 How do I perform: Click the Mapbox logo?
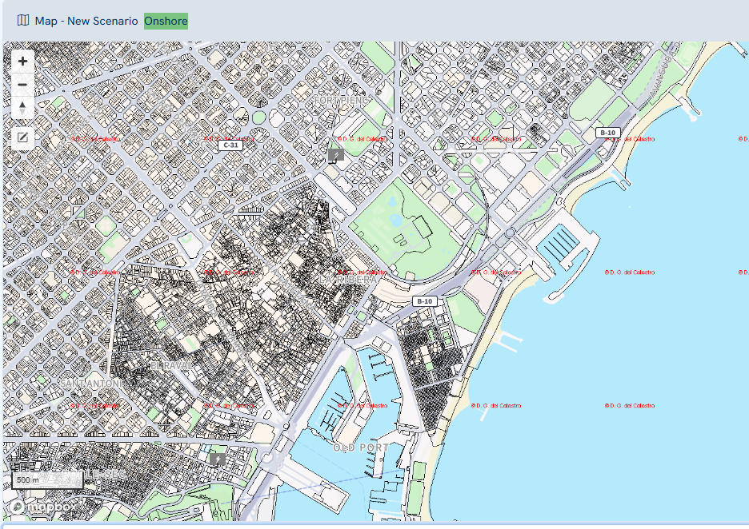38,507
